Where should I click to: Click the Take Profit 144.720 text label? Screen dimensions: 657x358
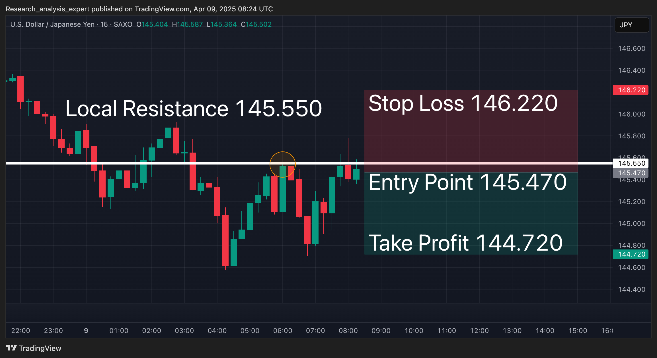pos(465,243)
